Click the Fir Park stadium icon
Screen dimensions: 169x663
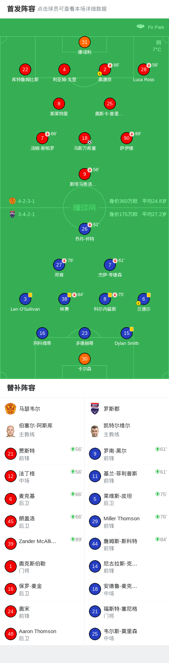(141, 26)
